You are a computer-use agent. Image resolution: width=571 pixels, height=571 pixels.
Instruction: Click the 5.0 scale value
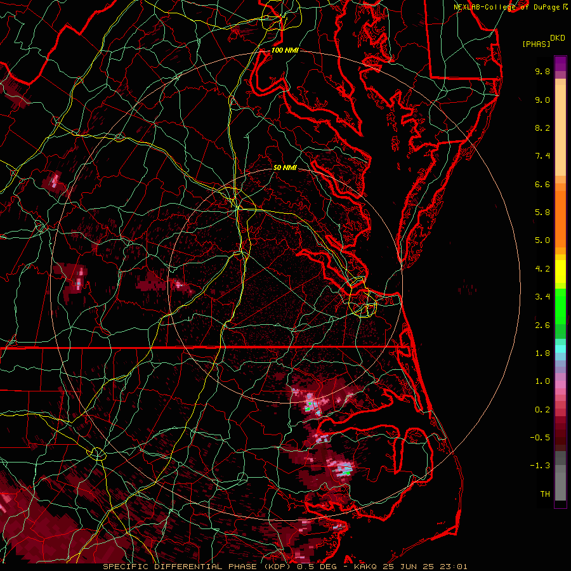tap(542, 240)
